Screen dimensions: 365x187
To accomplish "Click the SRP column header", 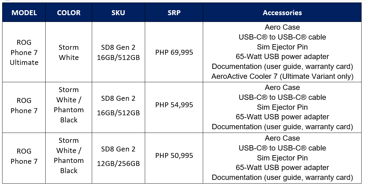I will [174, 13].
